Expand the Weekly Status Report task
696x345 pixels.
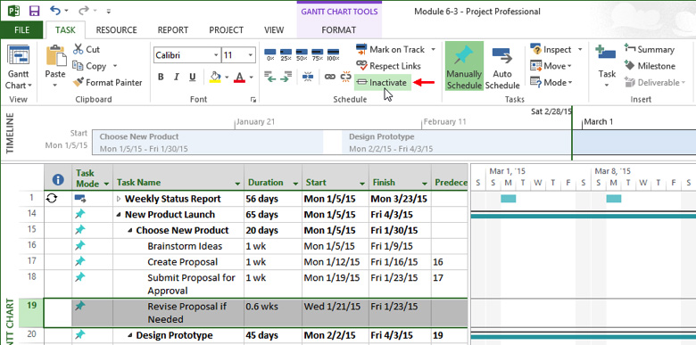[119, 199]
